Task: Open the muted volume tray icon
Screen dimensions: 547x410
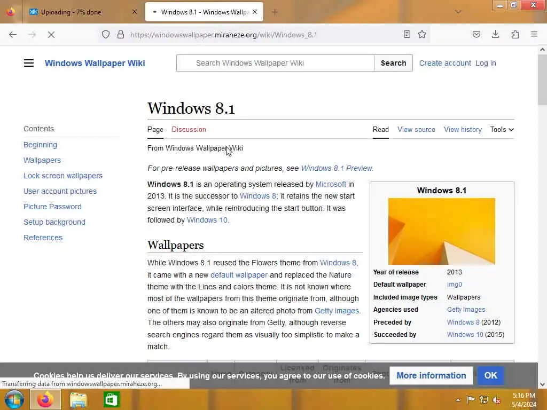Action: tap(496, 400)
